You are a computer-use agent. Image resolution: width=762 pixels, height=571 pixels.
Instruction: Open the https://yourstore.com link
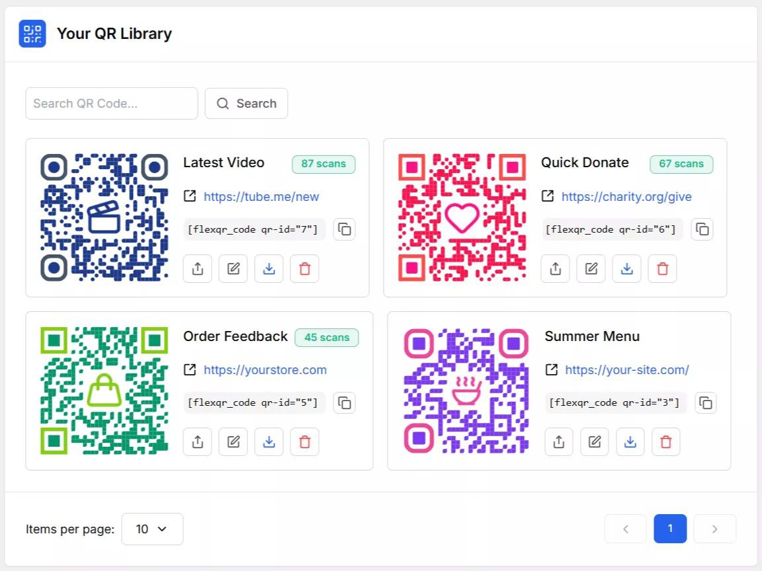[x=265, y=370]
